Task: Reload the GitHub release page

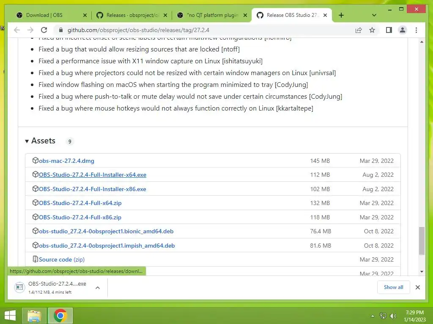Action: coord(44,30)
